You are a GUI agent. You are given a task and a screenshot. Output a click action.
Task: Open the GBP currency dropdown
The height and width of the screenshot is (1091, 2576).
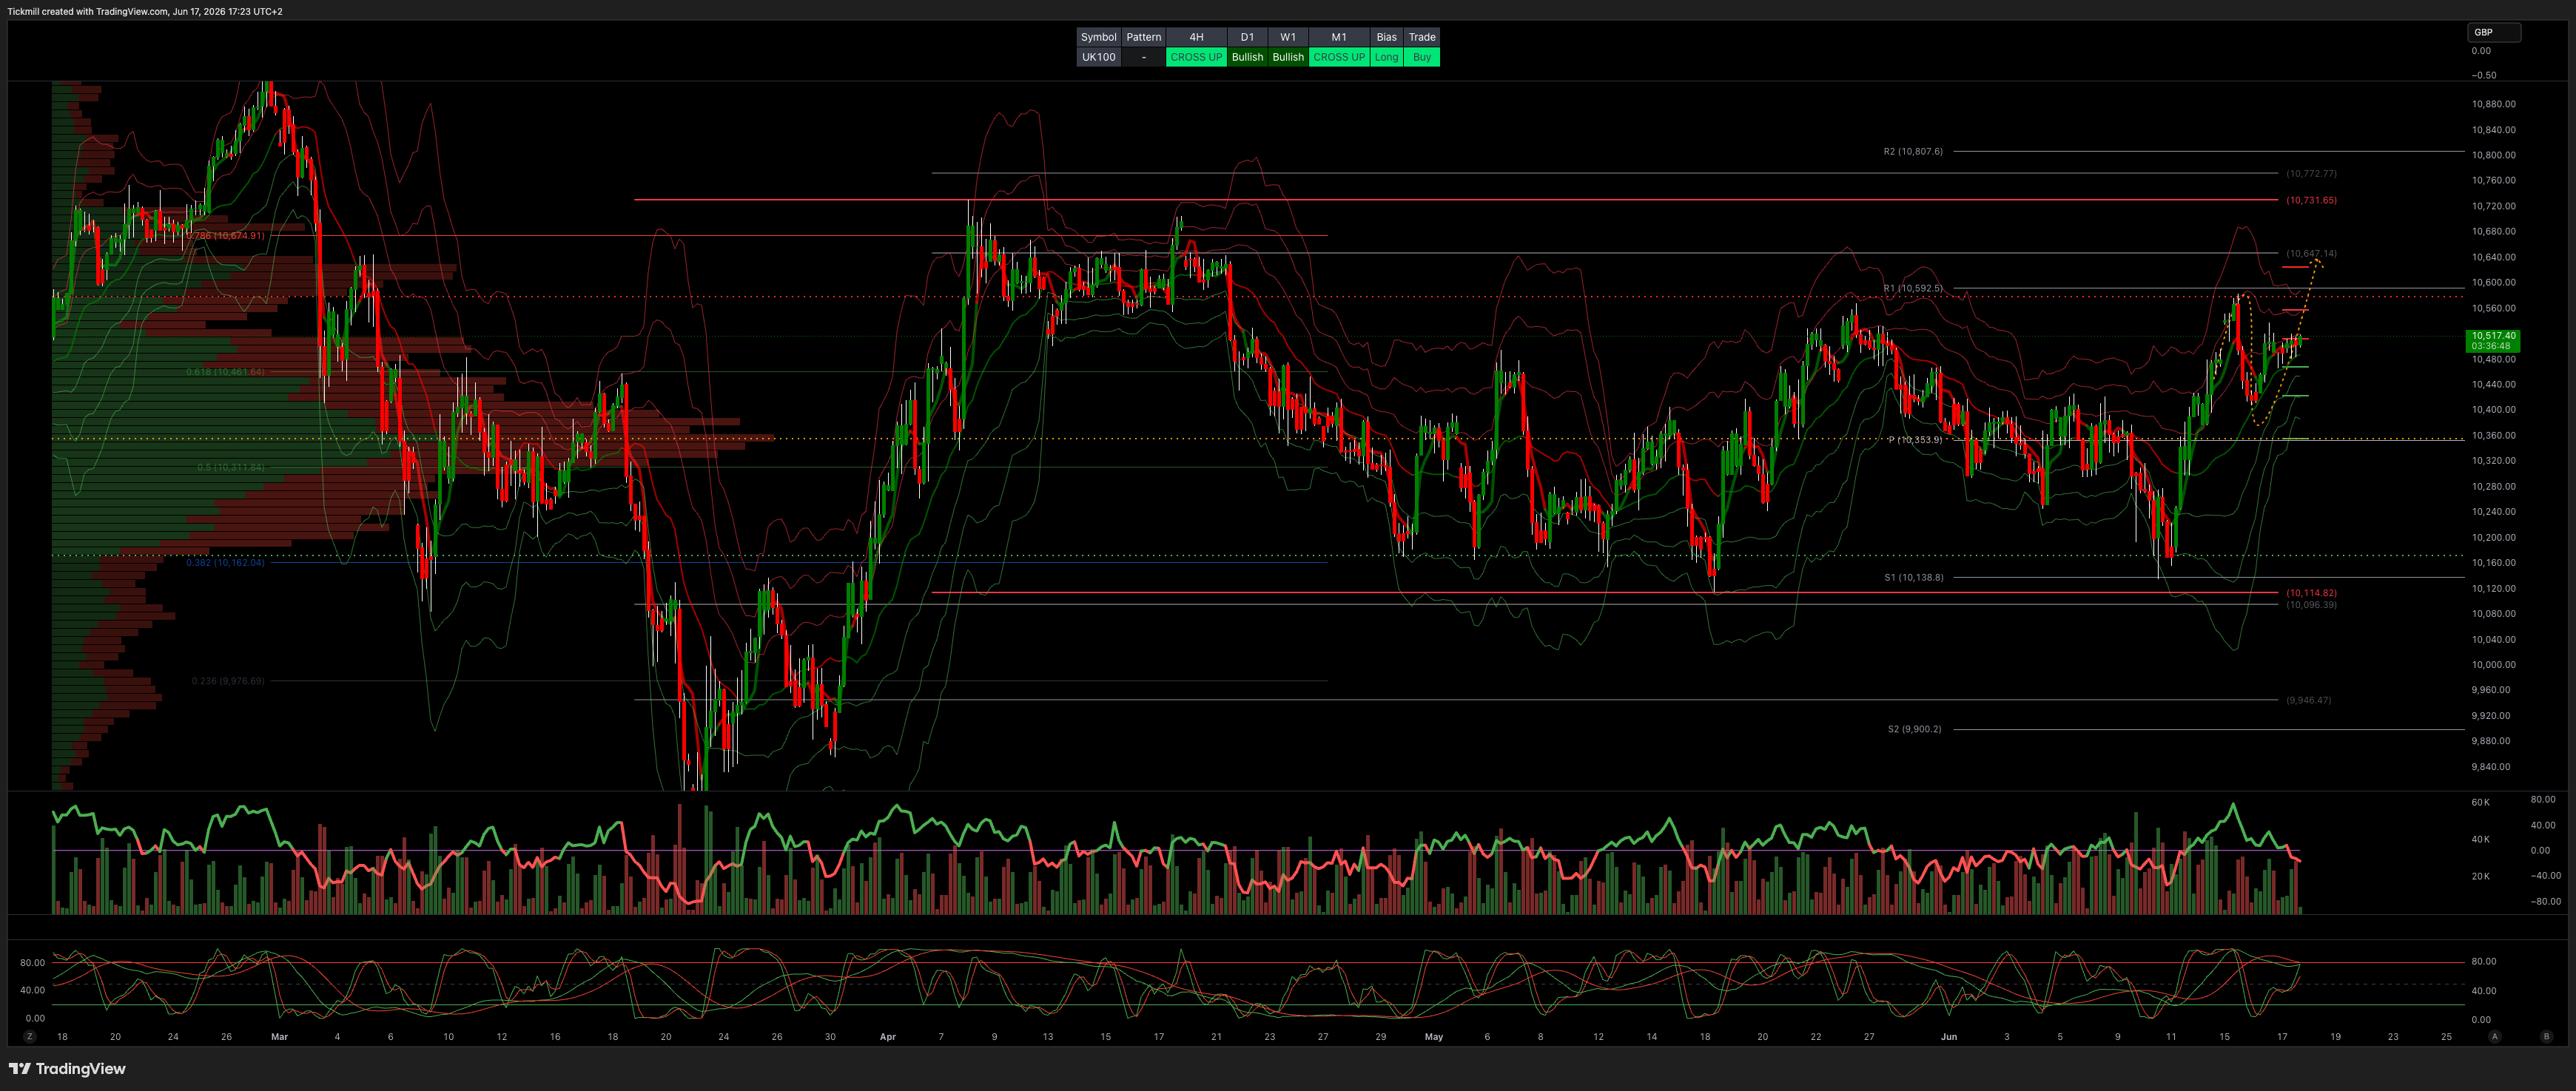tap(2494, 32)
